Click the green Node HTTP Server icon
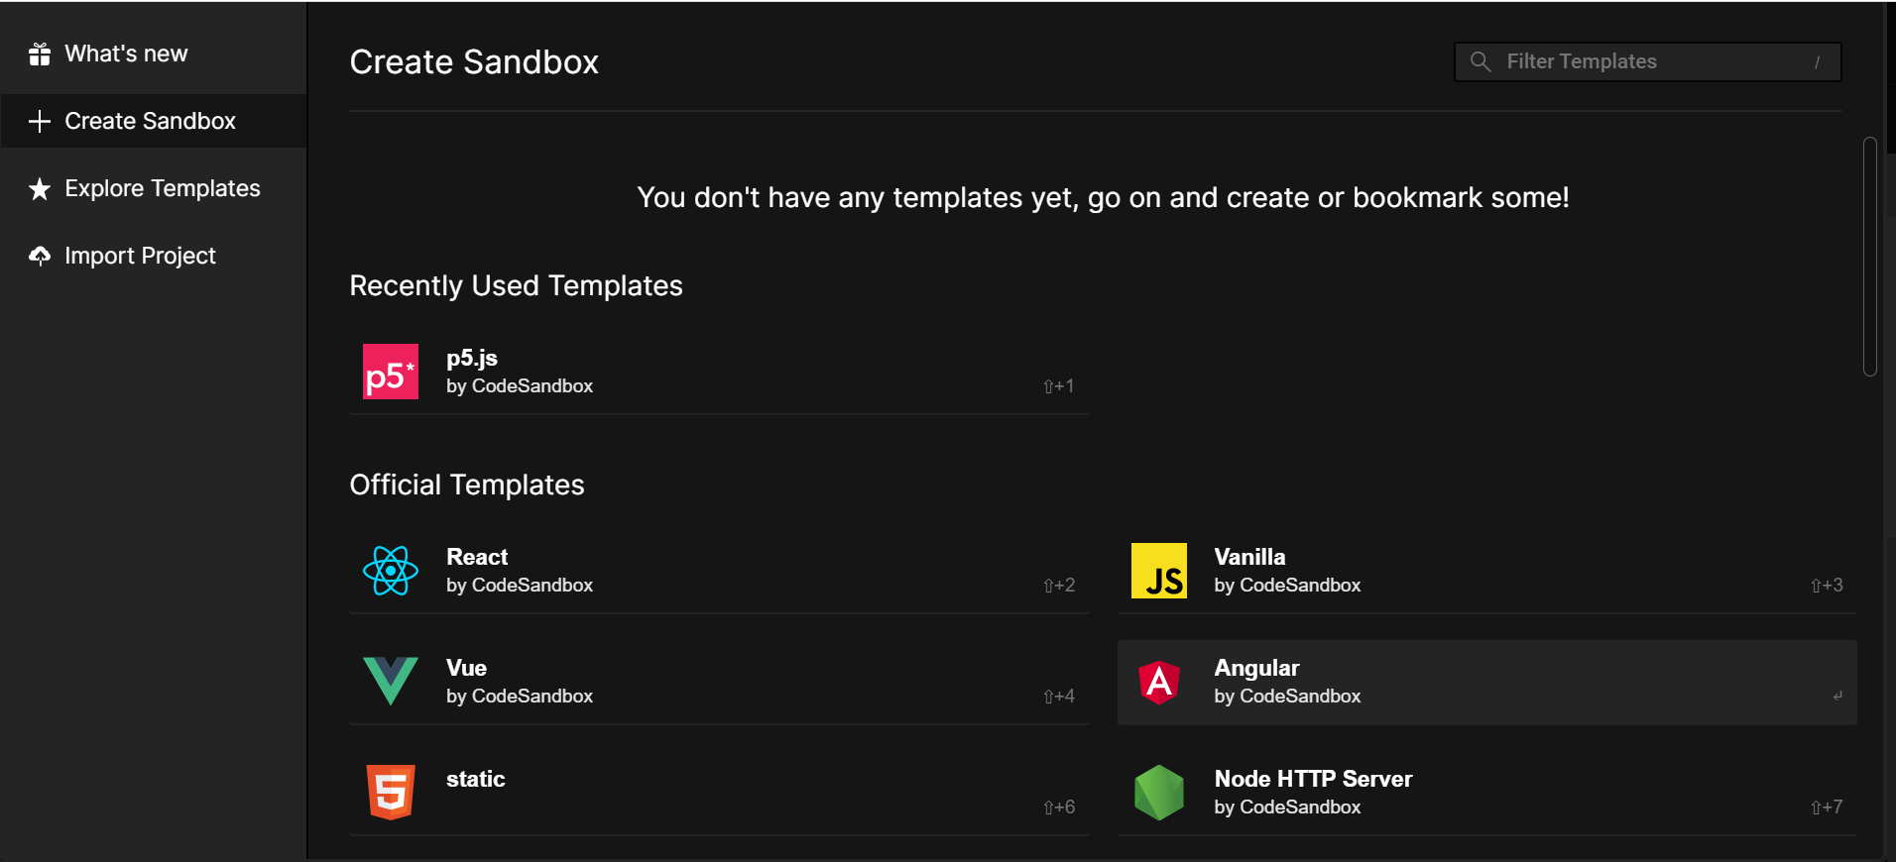Image resolution: width=1896 pixels, height=862 pixels. (1158, 793)
